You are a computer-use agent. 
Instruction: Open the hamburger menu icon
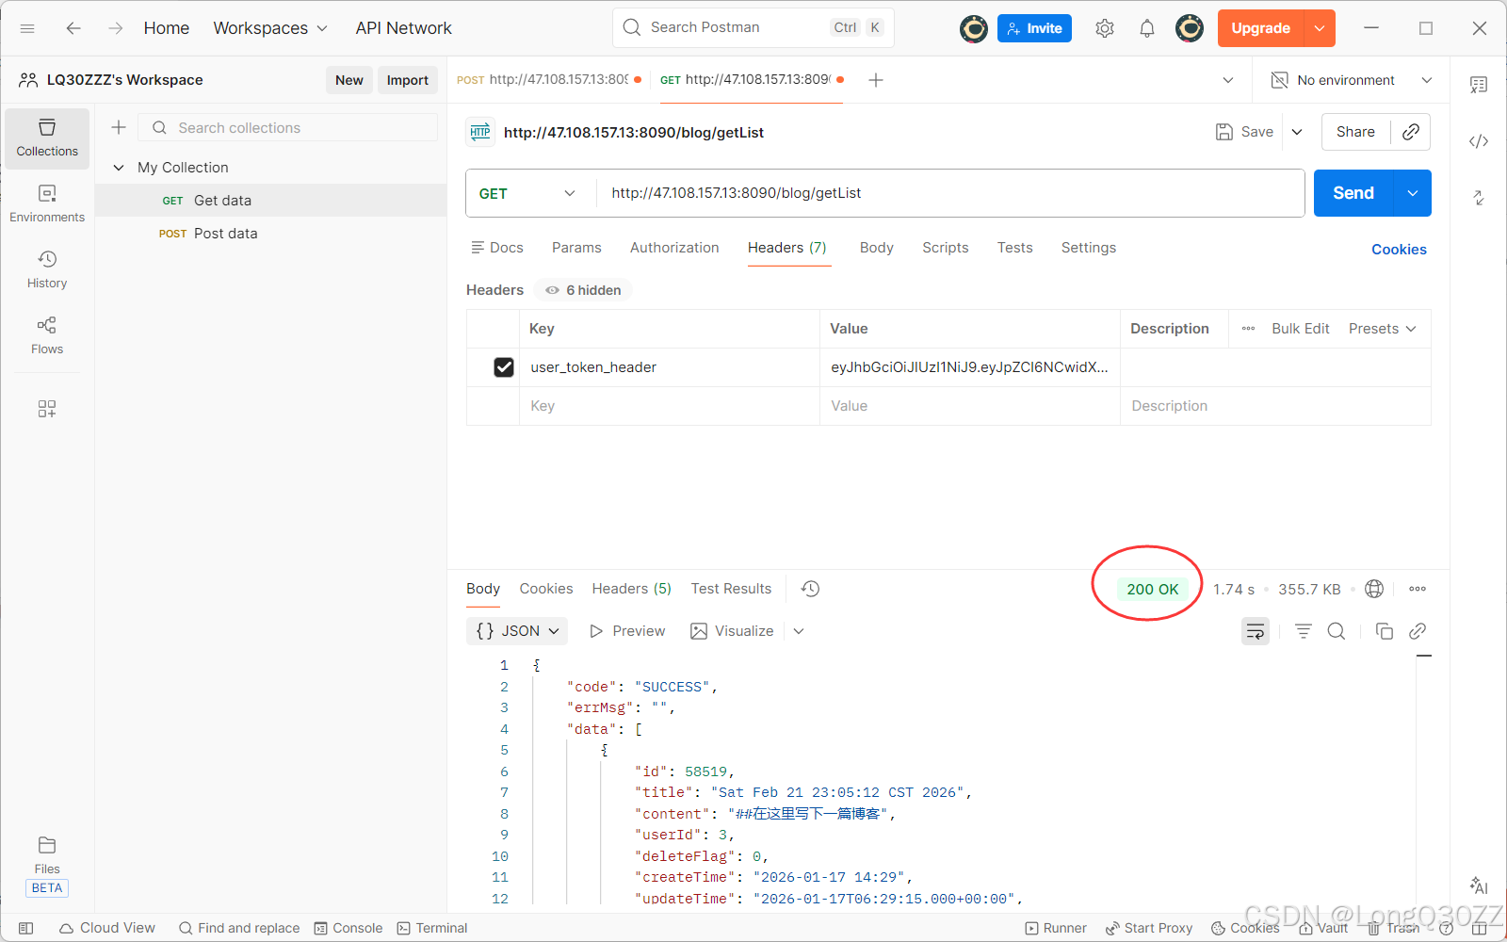[x=27, y=28]
